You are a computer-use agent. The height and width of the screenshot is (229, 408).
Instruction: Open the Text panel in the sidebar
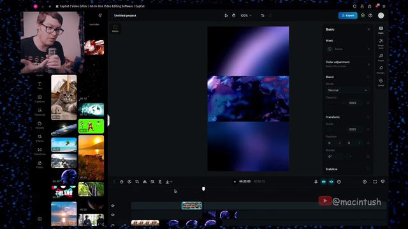(x=40, y=86)
